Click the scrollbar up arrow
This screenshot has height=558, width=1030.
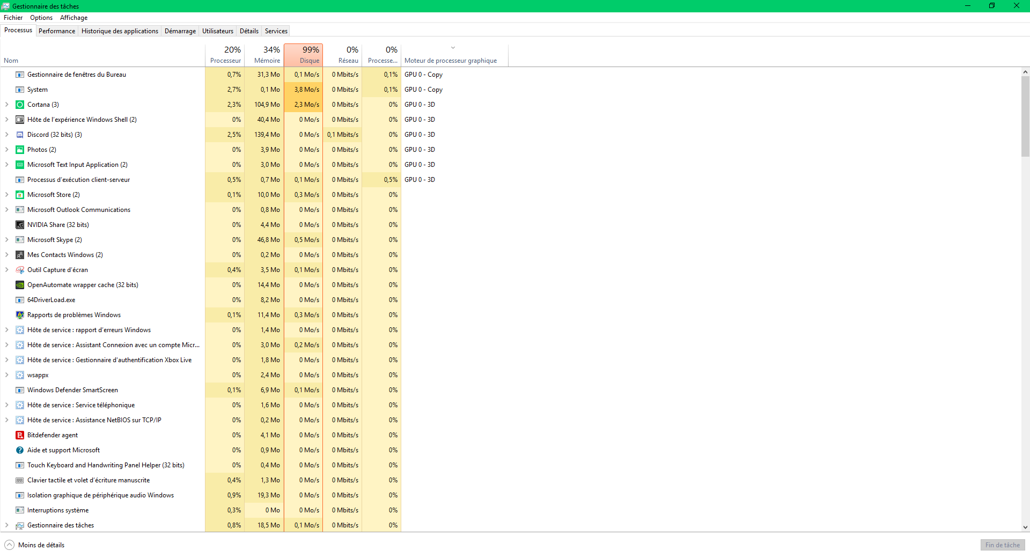(x=1025, y=72)
